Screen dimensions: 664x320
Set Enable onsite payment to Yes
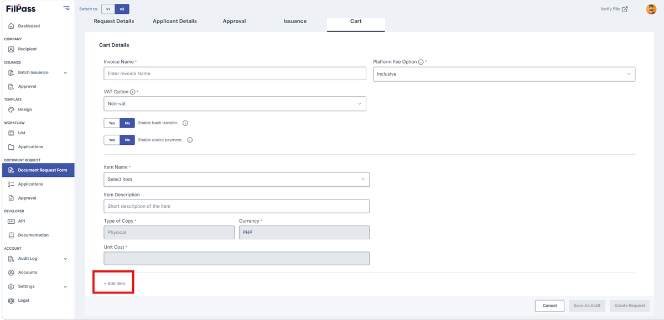(x=112, y=140)
